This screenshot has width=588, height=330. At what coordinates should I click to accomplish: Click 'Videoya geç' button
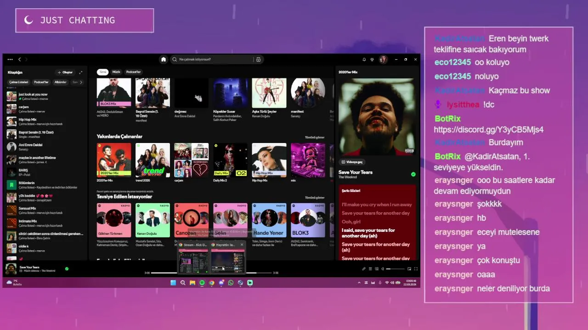352,162
